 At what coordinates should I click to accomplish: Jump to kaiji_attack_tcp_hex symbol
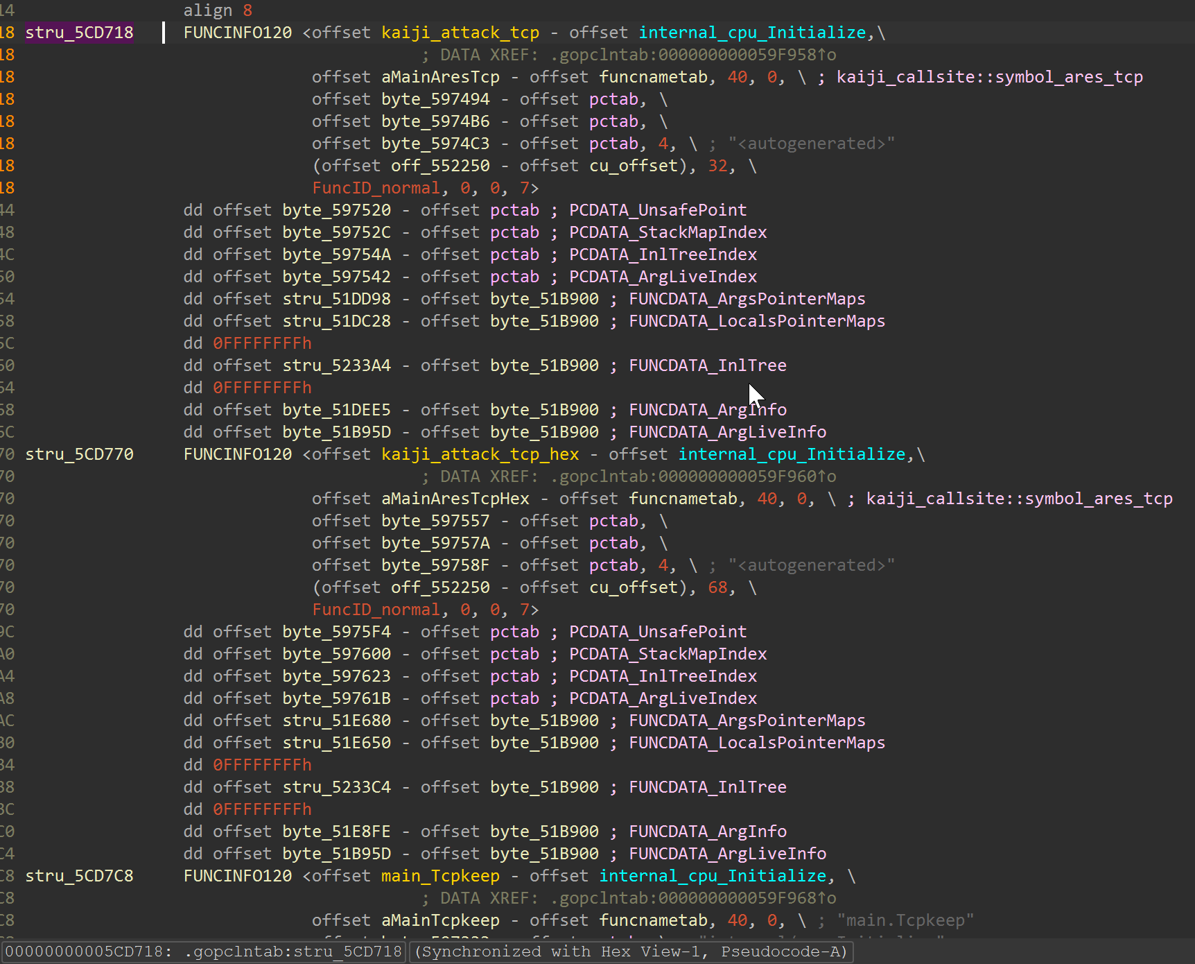coord(480,454)
